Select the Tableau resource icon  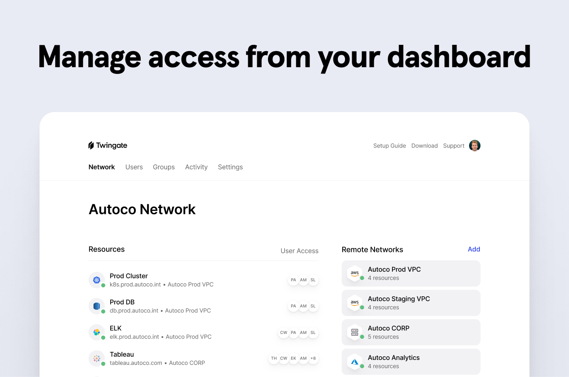pos(97,358)
